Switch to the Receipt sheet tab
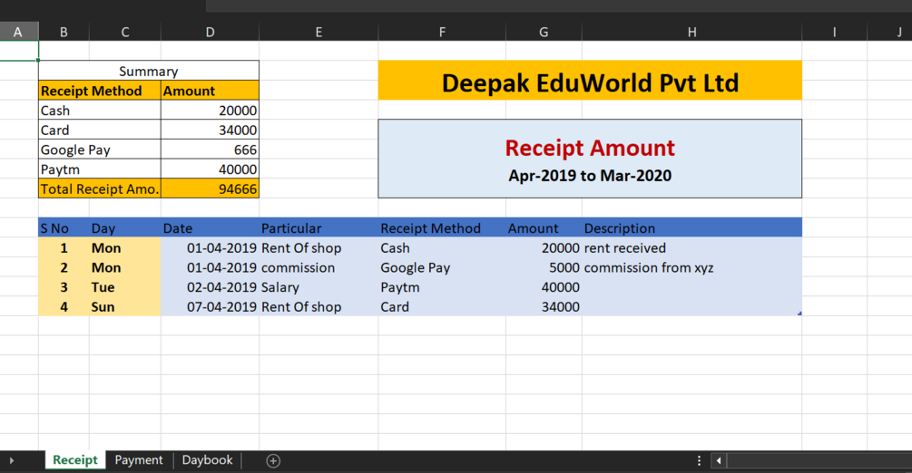This screenshot has height=473, width=912. (75, 460)
